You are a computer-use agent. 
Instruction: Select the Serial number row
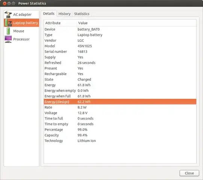tap(120, 51)
